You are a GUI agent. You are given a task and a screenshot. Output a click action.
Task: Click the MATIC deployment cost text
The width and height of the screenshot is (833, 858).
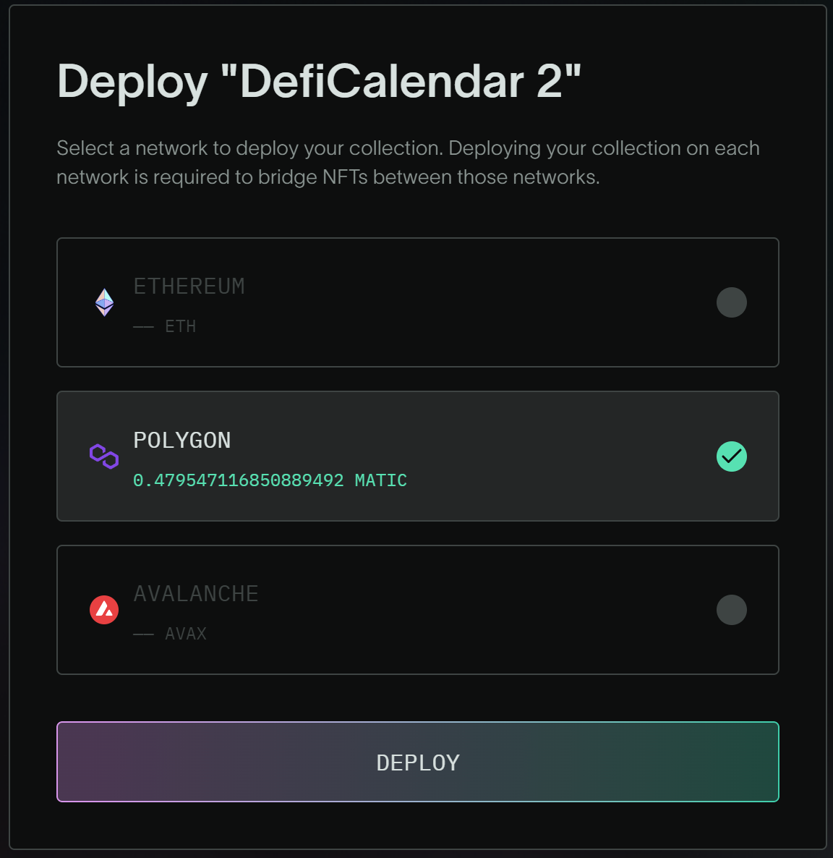[x=269, y=480]
